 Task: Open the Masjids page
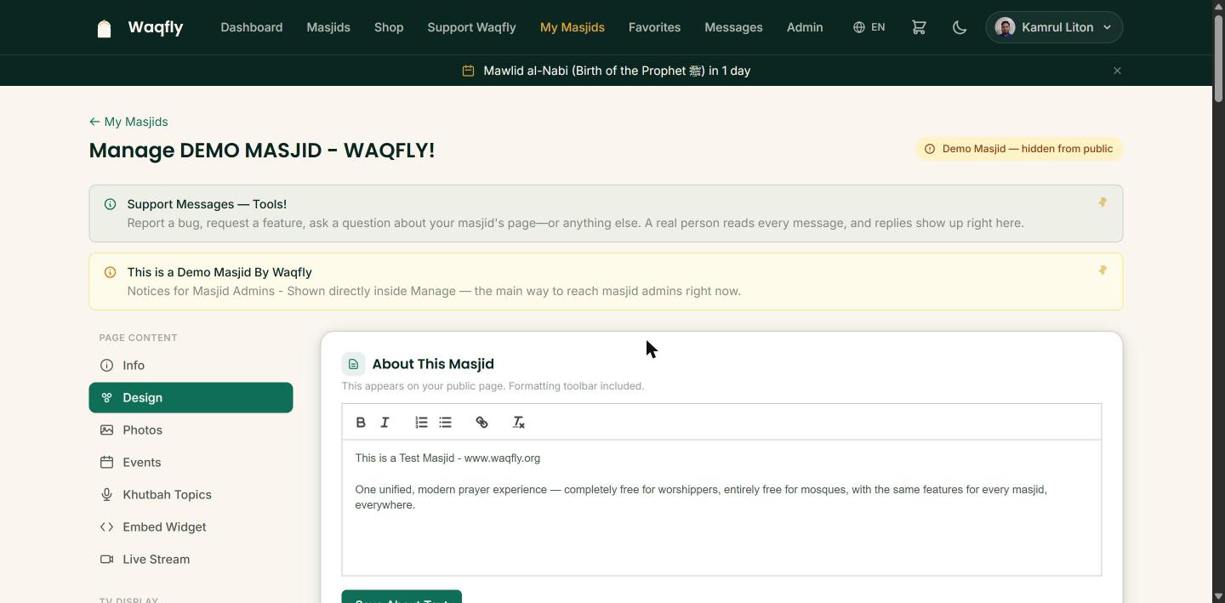point(328,27)
